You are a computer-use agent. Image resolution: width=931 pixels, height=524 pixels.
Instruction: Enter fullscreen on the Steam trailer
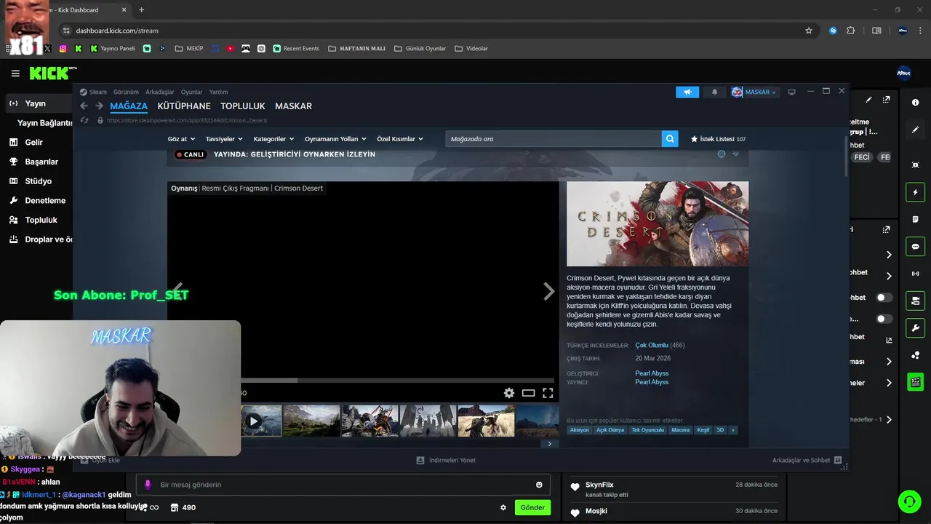[548, 393]
